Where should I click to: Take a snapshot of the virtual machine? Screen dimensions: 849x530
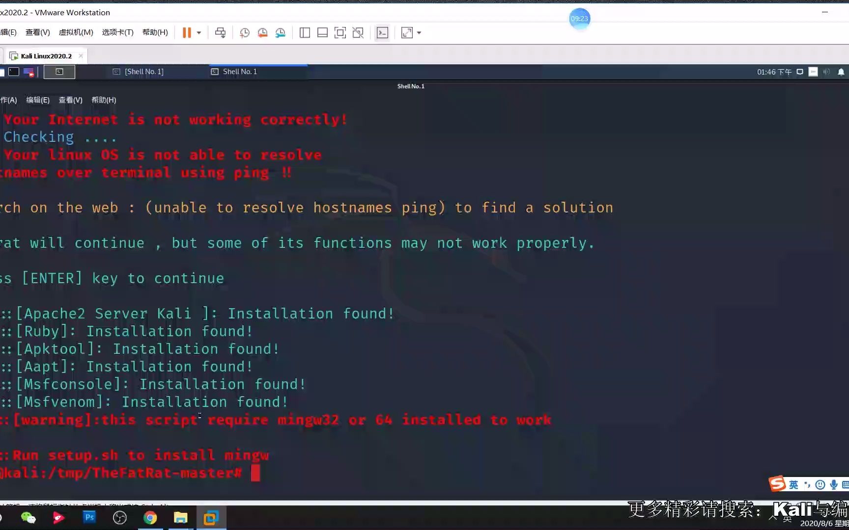(x=245, y=33)
